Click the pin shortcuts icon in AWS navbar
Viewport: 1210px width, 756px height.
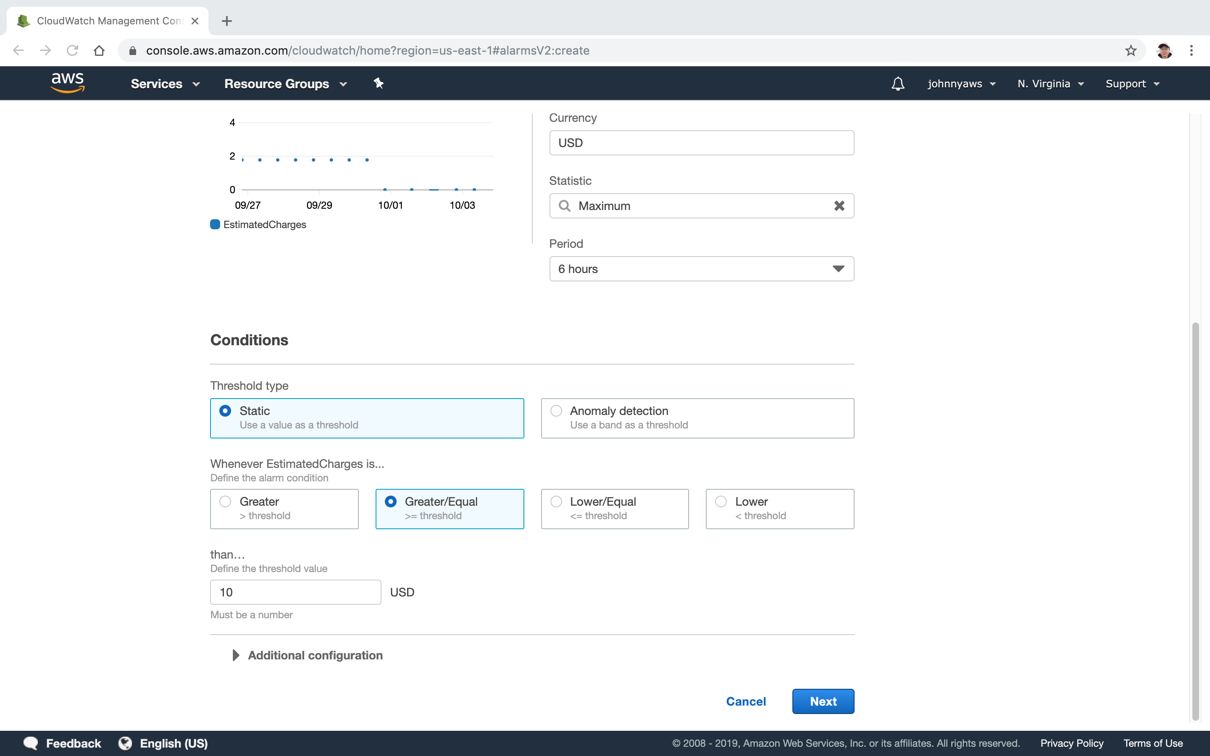379,84
